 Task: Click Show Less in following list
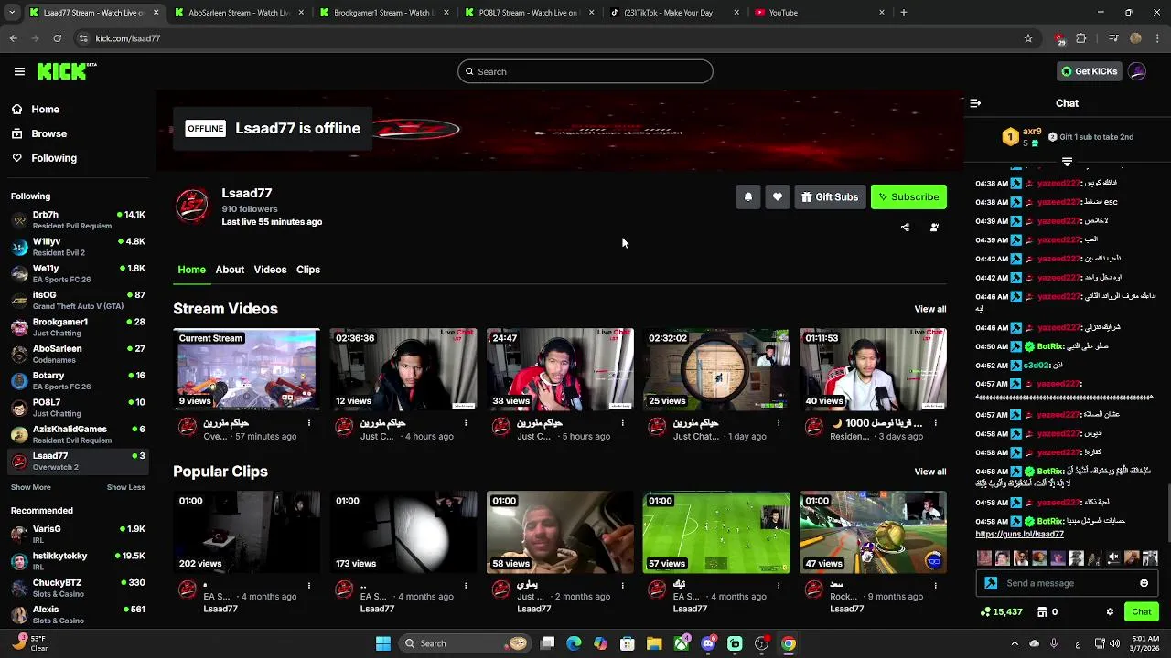click(125, 487)
